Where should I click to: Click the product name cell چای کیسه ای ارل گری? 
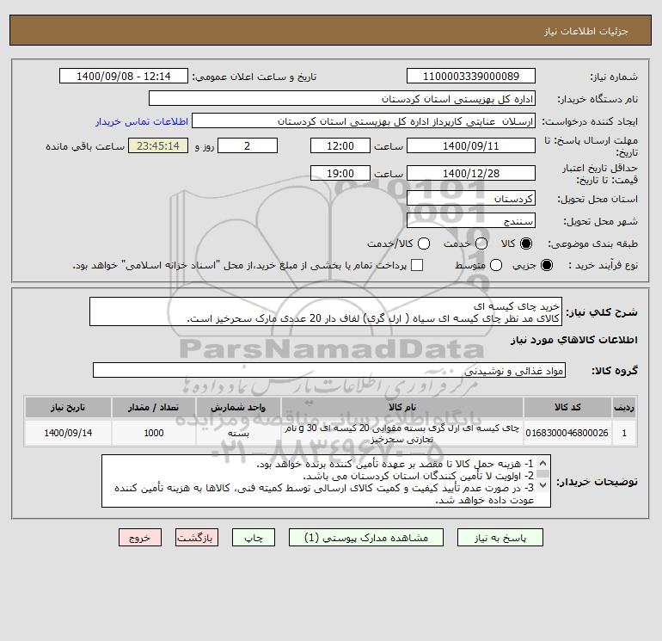click(x=402, y=434)
